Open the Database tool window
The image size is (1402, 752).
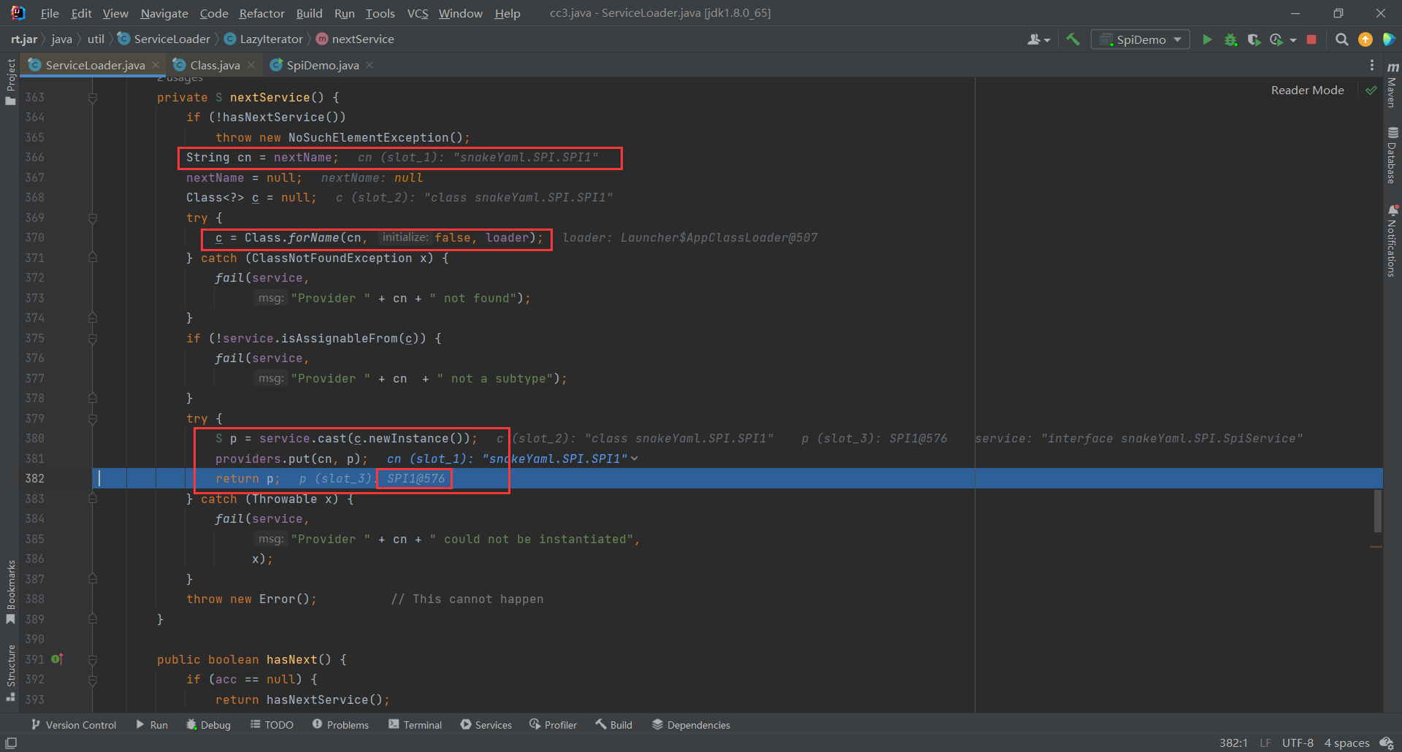click(x=1393, y=155)
